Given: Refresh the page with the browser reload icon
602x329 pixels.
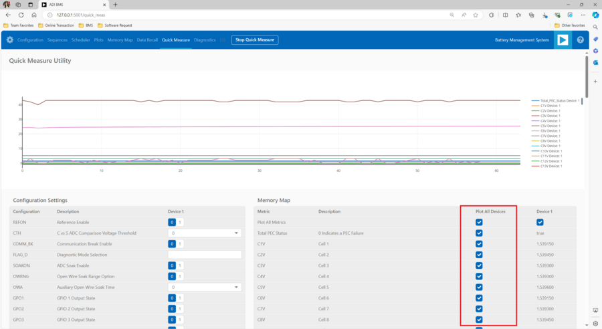Looking at the screenshot, I should (x=21, y=15).
